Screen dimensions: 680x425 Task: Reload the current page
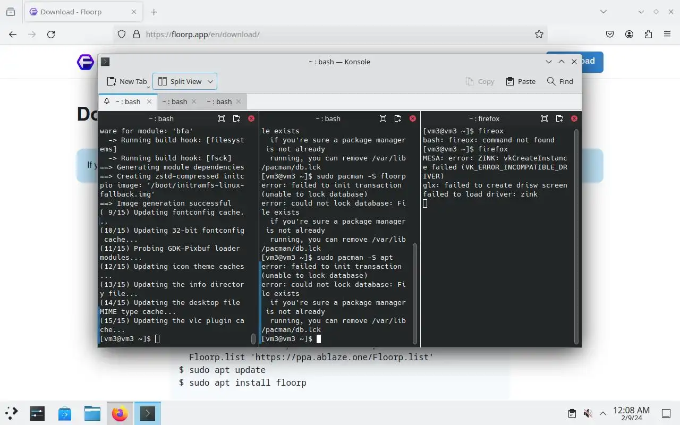[x=51, y=34]
